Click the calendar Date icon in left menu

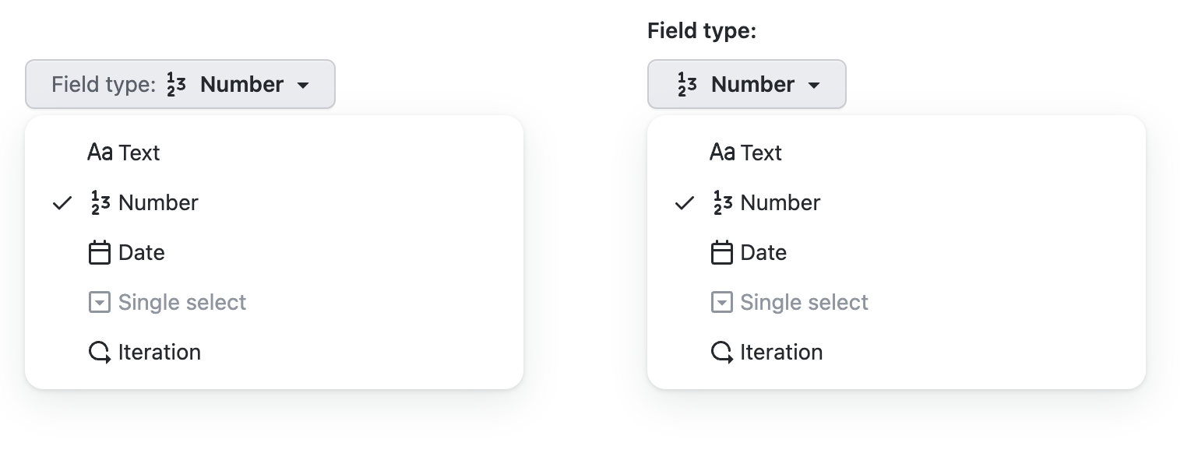100,253
